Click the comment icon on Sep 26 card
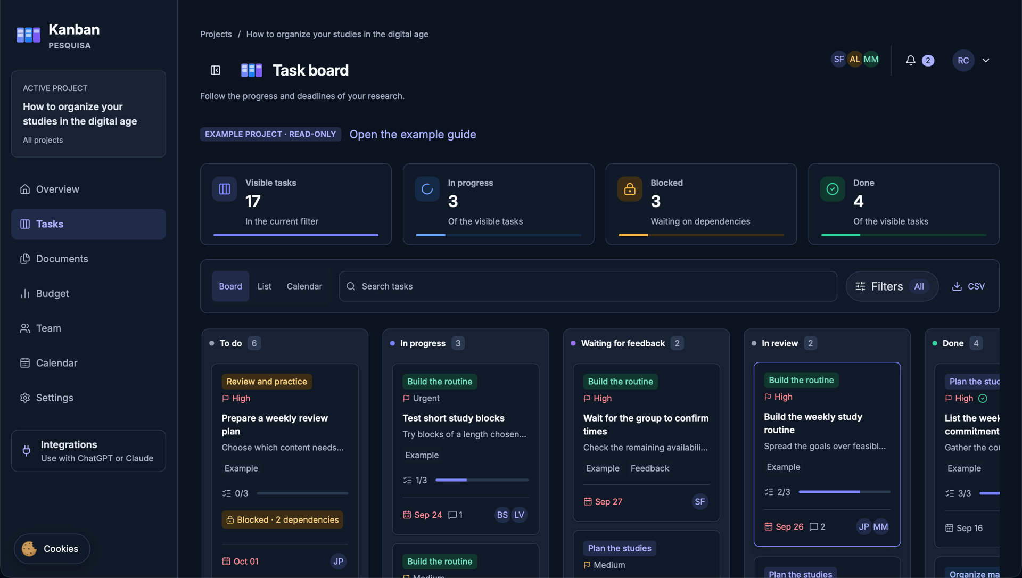 (x=813, y=526)
